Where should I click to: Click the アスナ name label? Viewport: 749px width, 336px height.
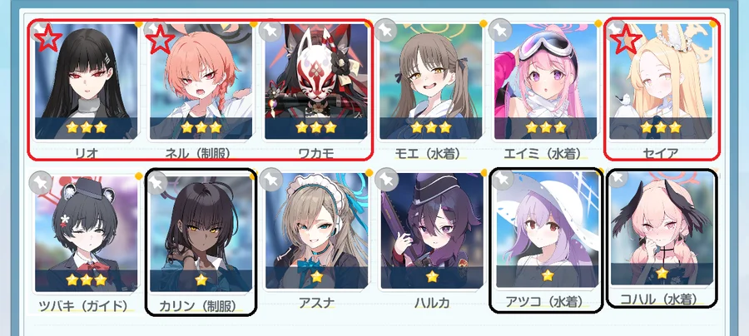(316, 303)
